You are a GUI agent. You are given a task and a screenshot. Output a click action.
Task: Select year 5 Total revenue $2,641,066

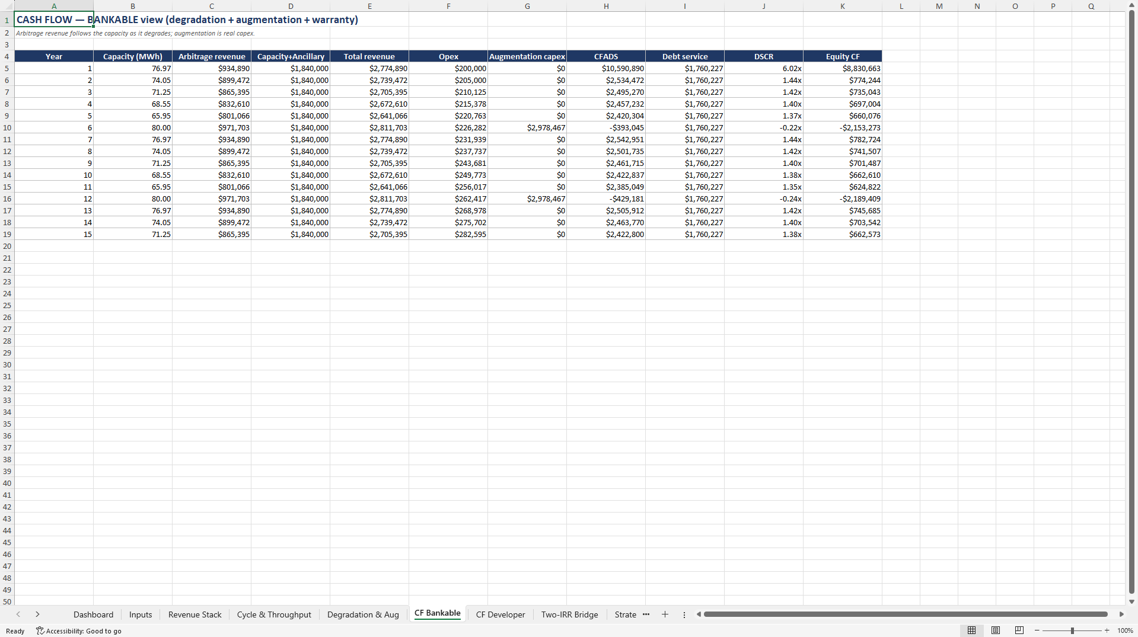click(x=369, y=116)
